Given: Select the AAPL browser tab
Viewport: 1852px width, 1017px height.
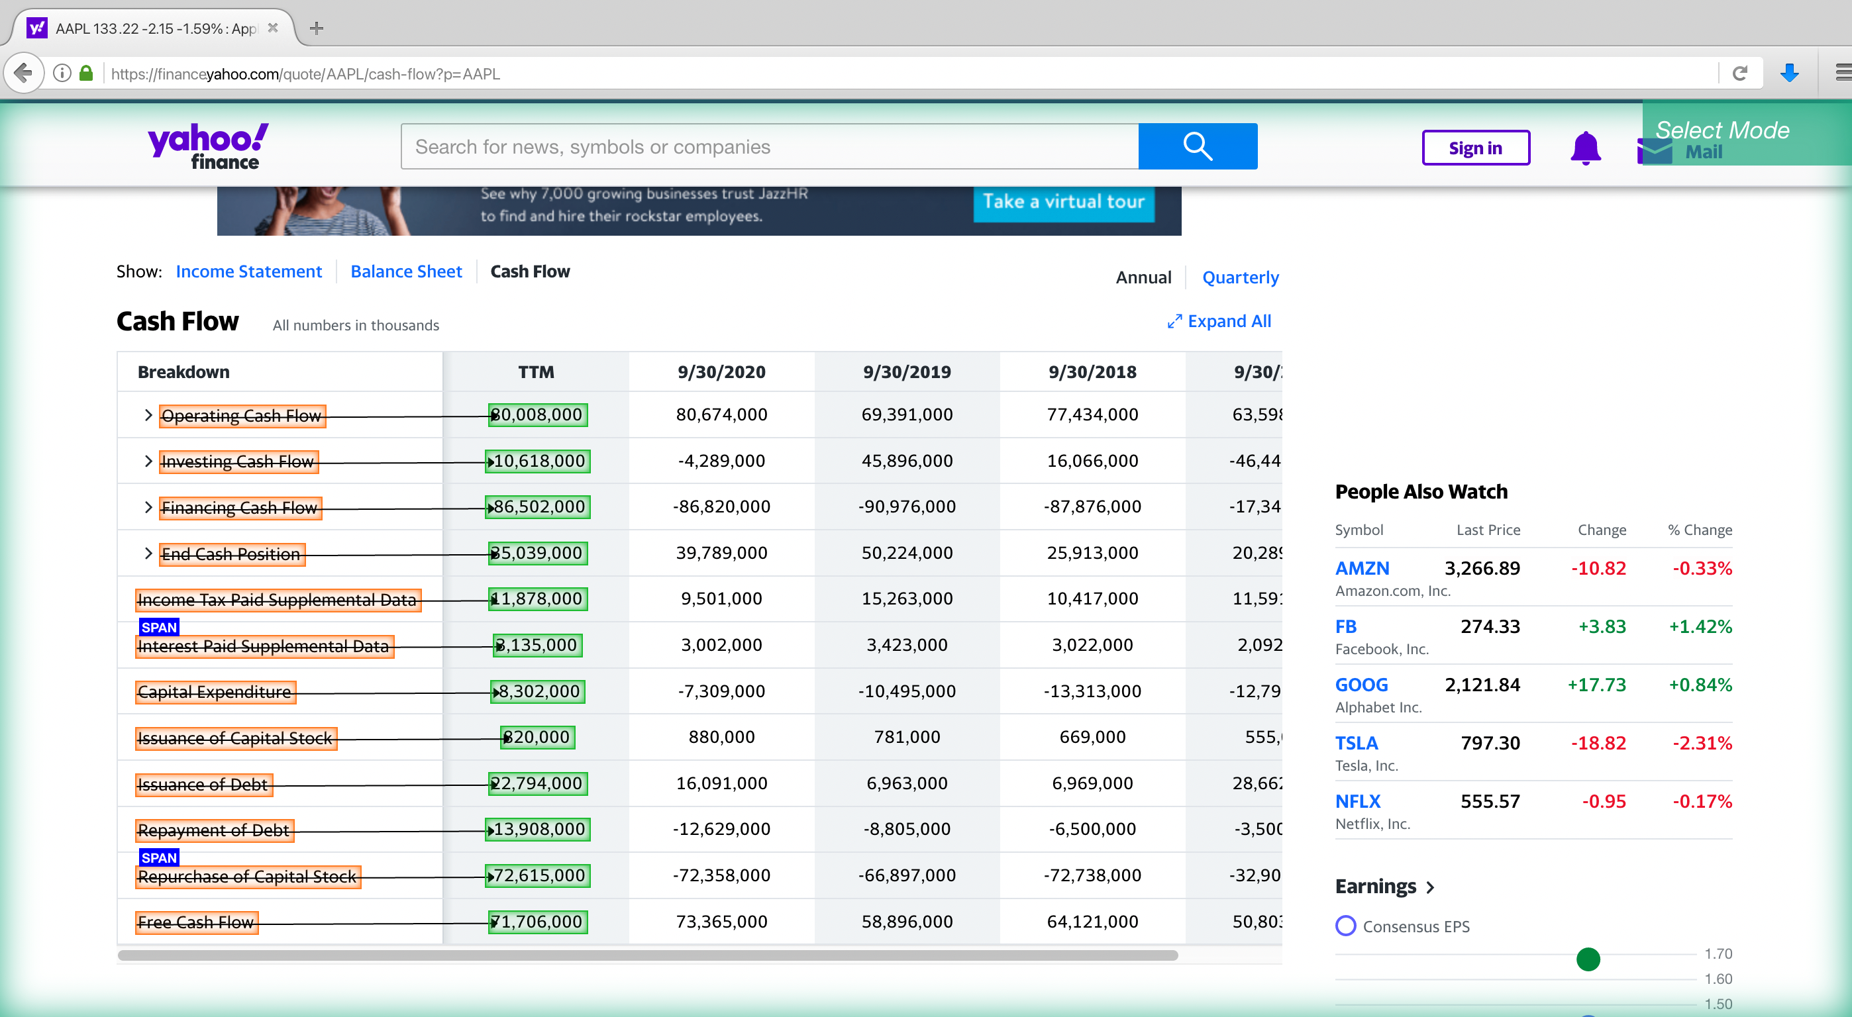Looking at the screenshot, I should click(x=154, y=28).
